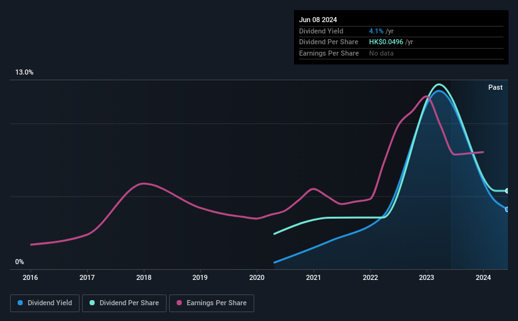Click the 2020 x-axis label

point(257,277)
